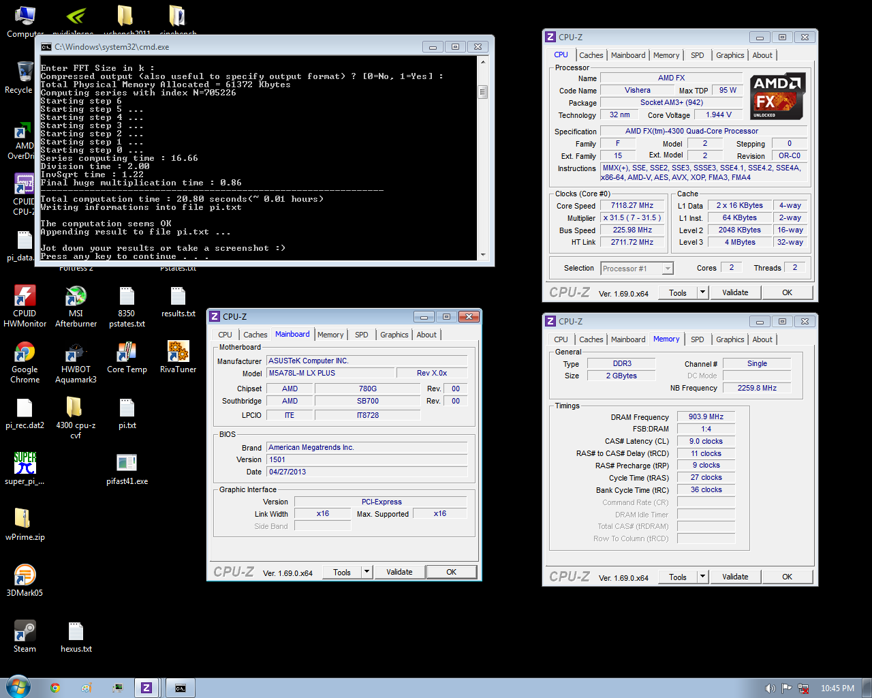This screenshot has width=872, height=698.
Task: Switch to Caches tab in top CPU-Z
Action: point(591,55)
